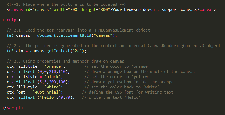
Task: Click the comment "write the text 'Hello'"
Action: coord(111,97)
